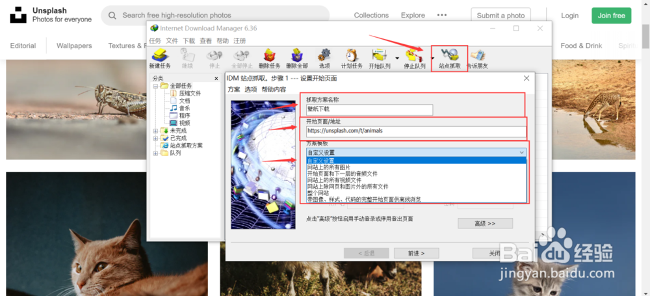Select 程序 category in tree

point(185,116)
